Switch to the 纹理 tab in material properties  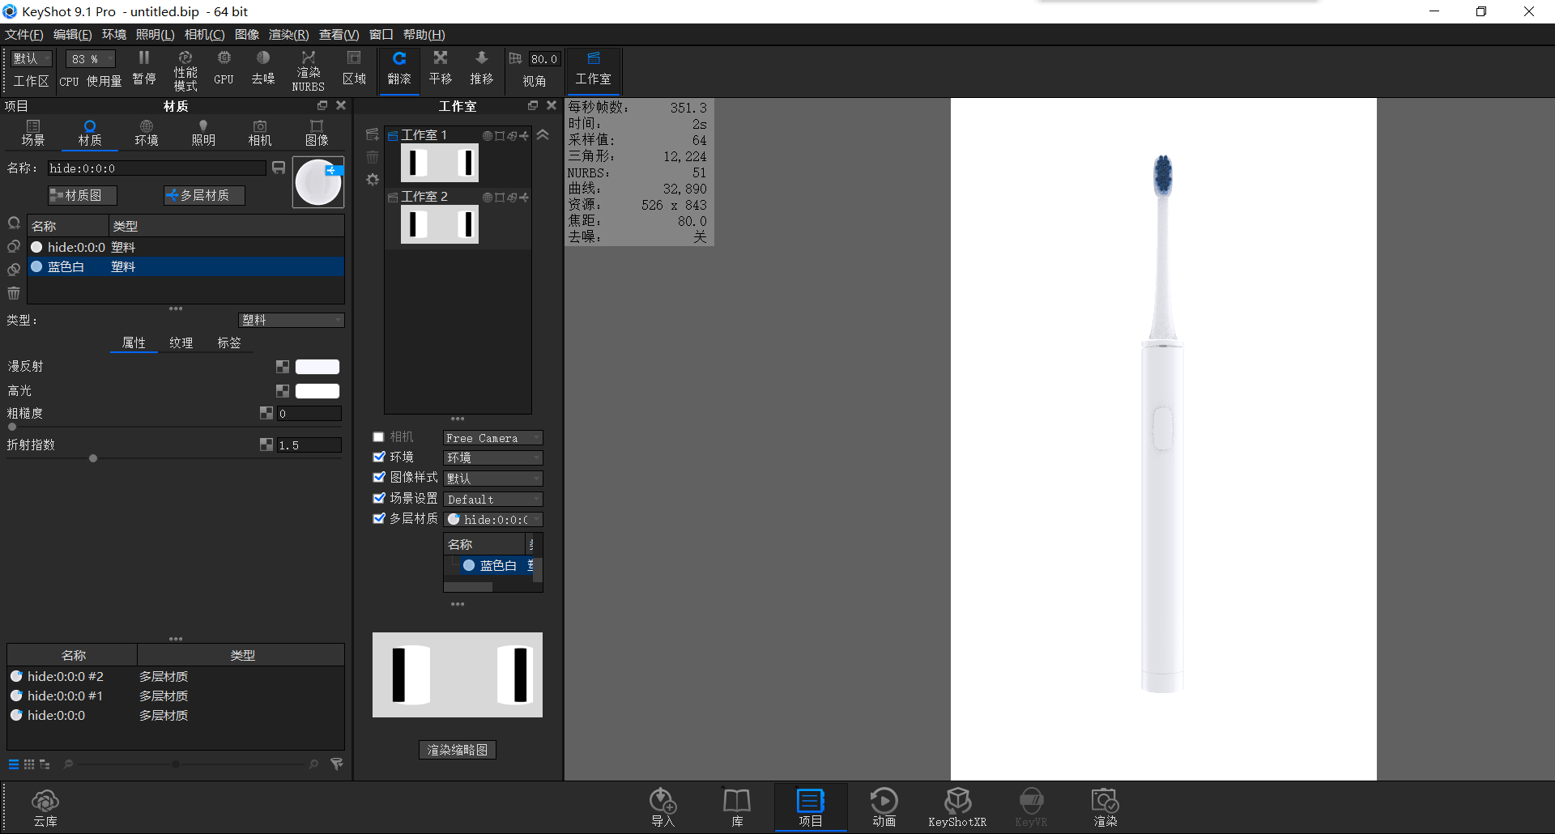pos(181,342)
